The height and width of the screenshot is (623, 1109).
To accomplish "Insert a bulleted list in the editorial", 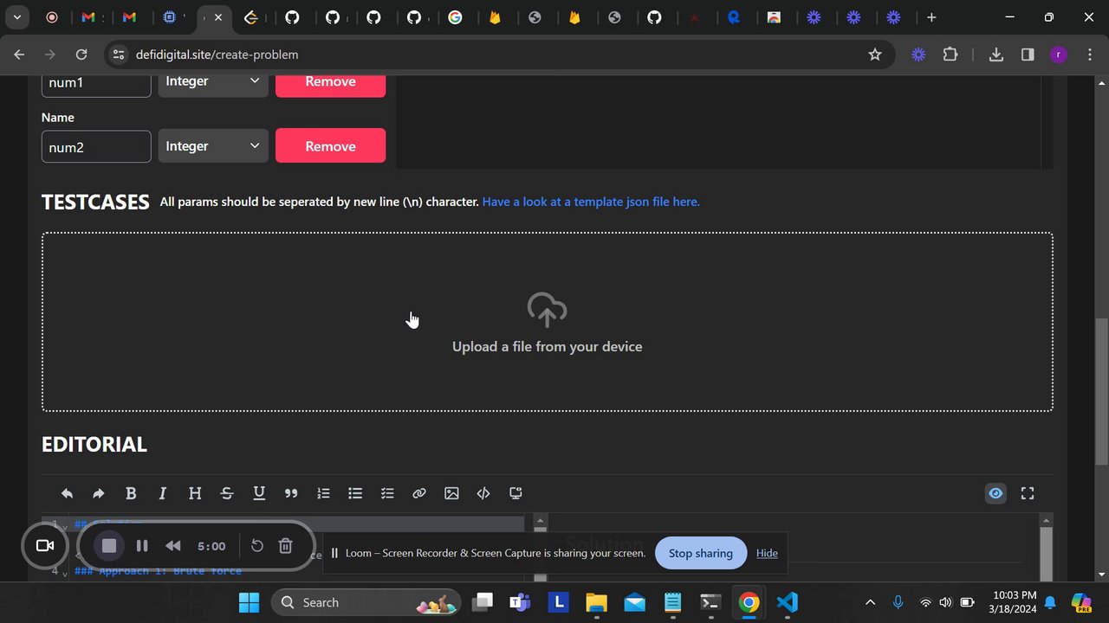I will 355,493.
